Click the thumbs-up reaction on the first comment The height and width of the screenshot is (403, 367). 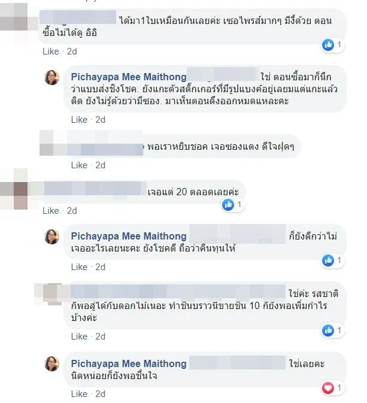[328, 45]
